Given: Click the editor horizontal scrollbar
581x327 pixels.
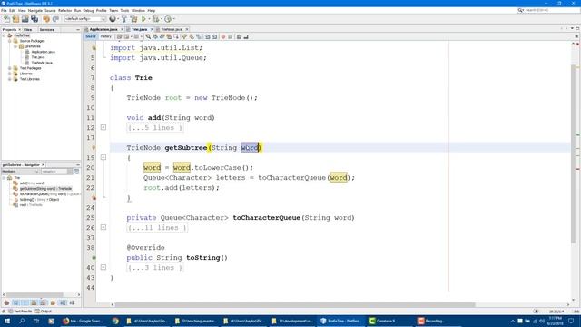Looking at the screenshot, I should 294,305.
